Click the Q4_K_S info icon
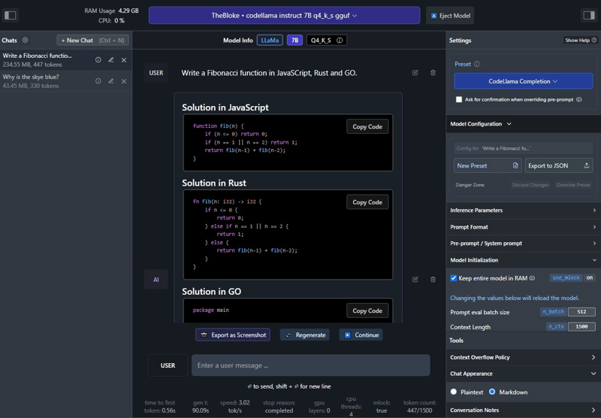601x418 pixels. [340, 41]
